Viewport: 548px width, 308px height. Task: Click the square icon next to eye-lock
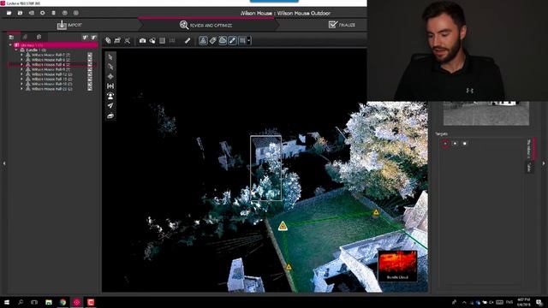pos(162,40)
